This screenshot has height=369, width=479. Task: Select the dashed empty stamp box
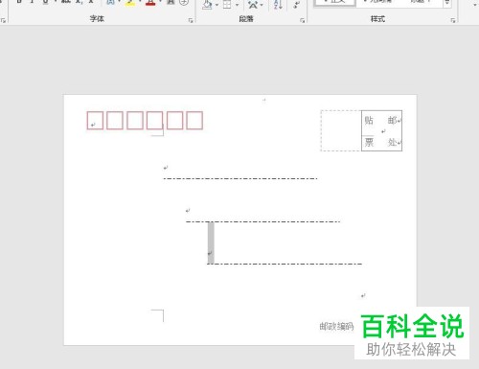point(341,130)
